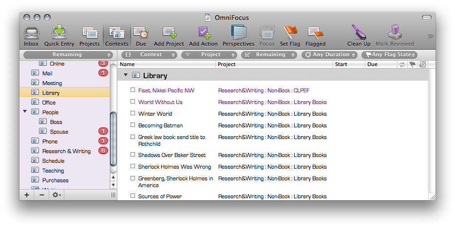Show Due items with the alarm clock icon
This screenshot has height=227, width=455.
click(141, 33)
